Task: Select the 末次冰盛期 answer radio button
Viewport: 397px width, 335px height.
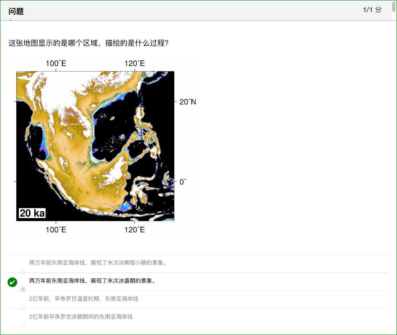Action: click(23, 289)
